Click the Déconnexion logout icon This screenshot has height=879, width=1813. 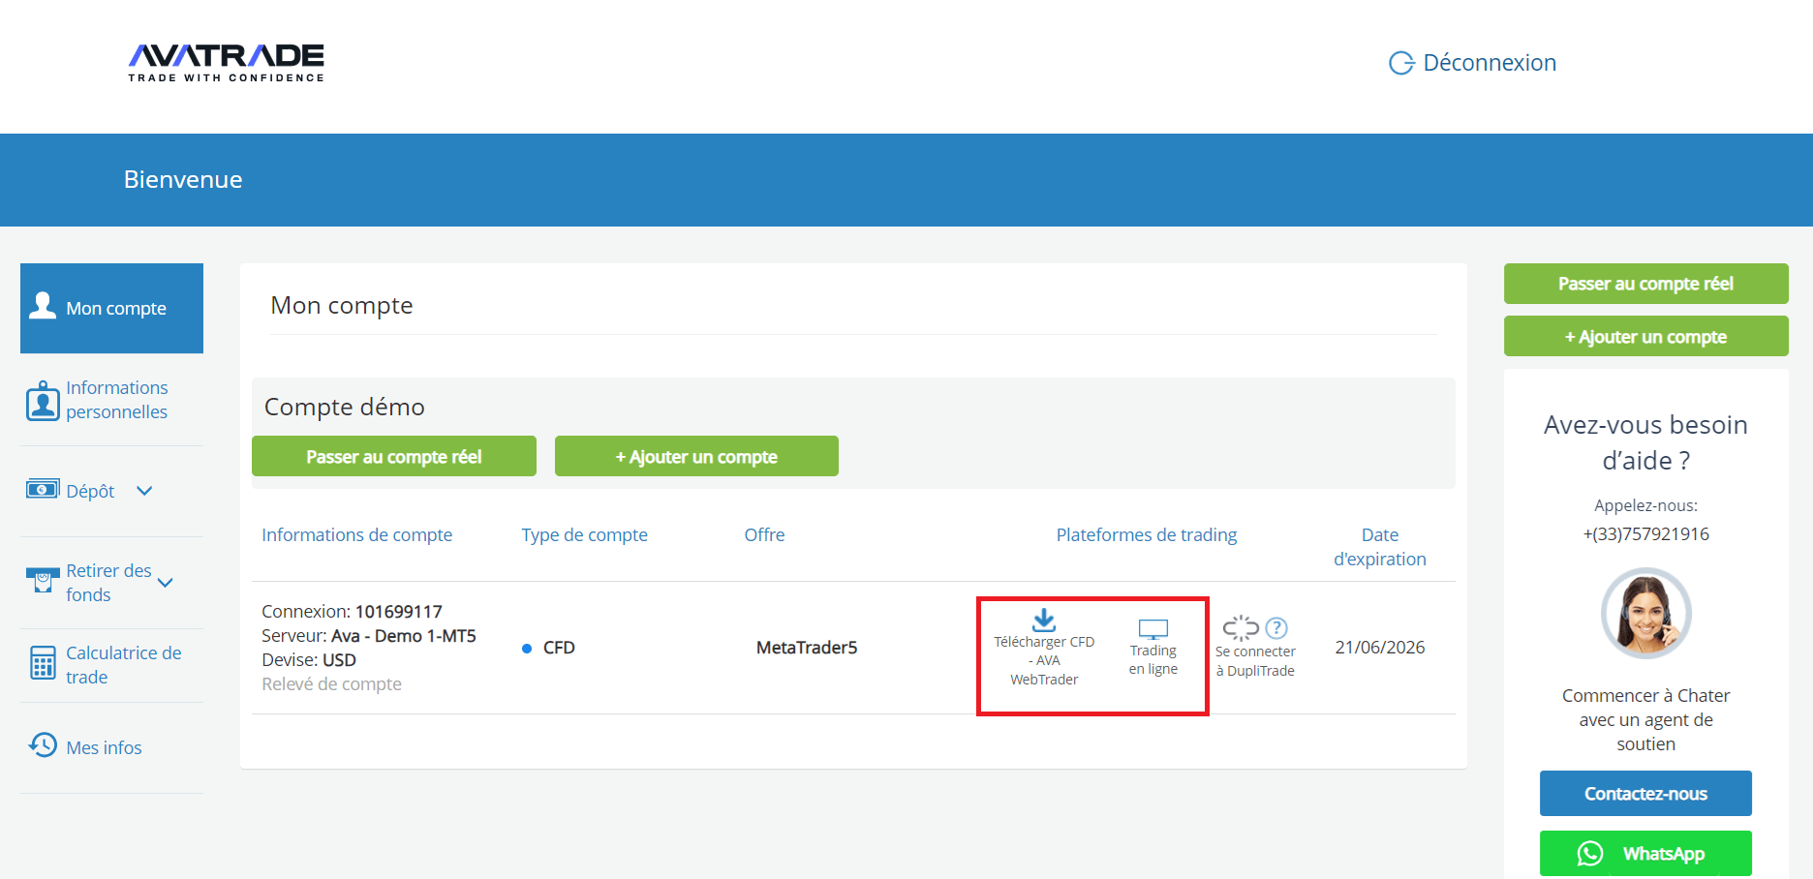(1400, 63)
